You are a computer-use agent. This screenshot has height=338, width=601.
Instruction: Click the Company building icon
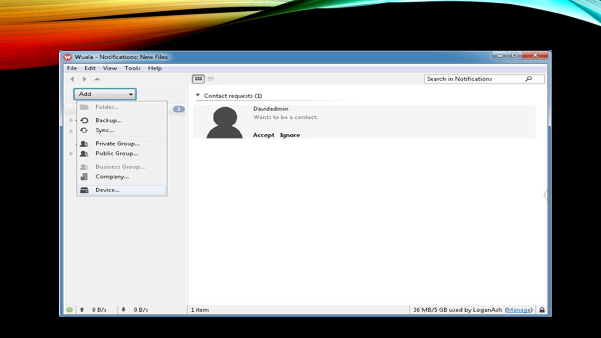pos(85,177)
